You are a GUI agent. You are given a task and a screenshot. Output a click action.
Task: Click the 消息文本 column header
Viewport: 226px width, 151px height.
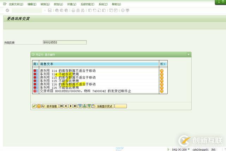(99, 64)
